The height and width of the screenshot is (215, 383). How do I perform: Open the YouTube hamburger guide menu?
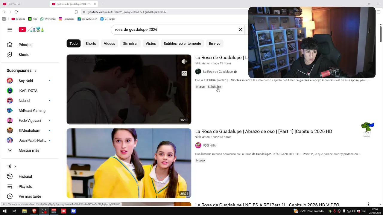pyautogui.click(x=10, y=30)
